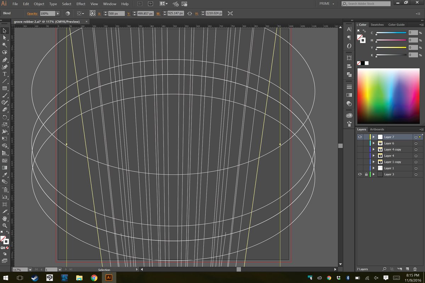Click in the color spectrum picker

[388, 96]
